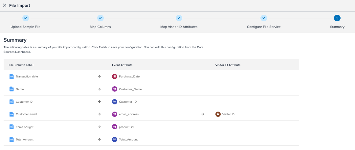Click the File Column Label header

click(21, 65)
